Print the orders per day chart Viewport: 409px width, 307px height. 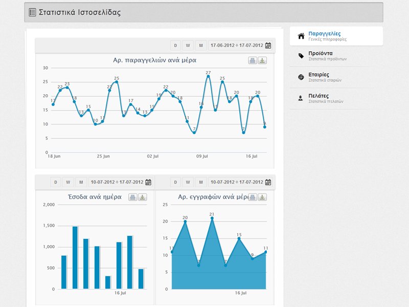253,60
